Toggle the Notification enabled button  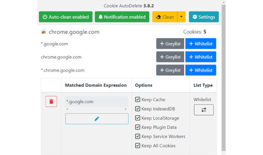122,17
